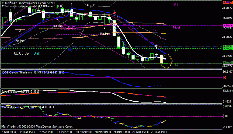Click the magenta Pivot label at right
This screenshot has width=233, height=134.
click(x=176, y=28)
